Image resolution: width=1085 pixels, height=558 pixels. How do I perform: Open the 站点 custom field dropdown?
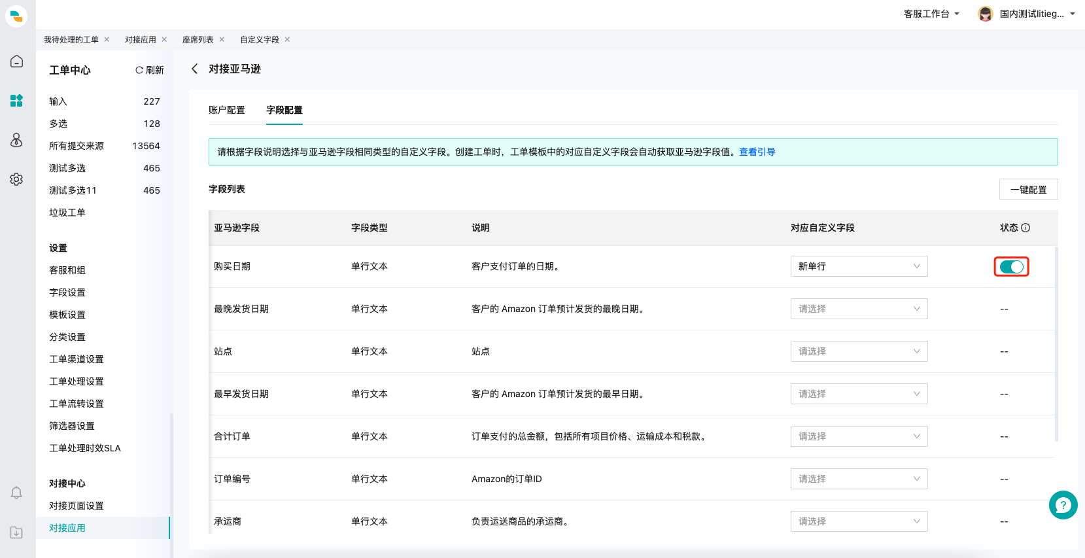coord(859,351)
